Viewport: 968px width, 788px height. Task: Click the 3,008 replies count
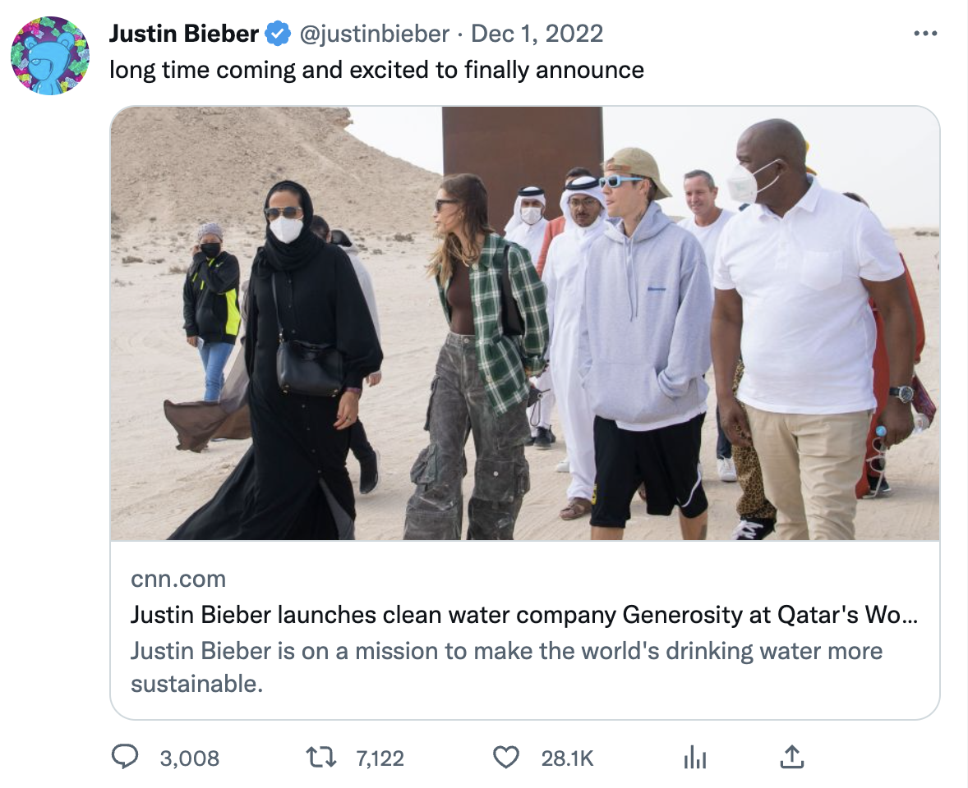pos(189,758)
